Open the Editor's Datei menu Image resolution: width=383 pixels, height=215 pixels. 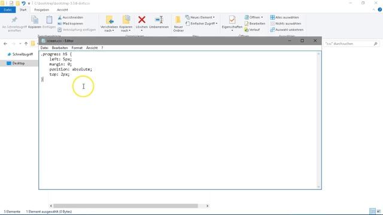pyautogui.click(x=44, y=48)
